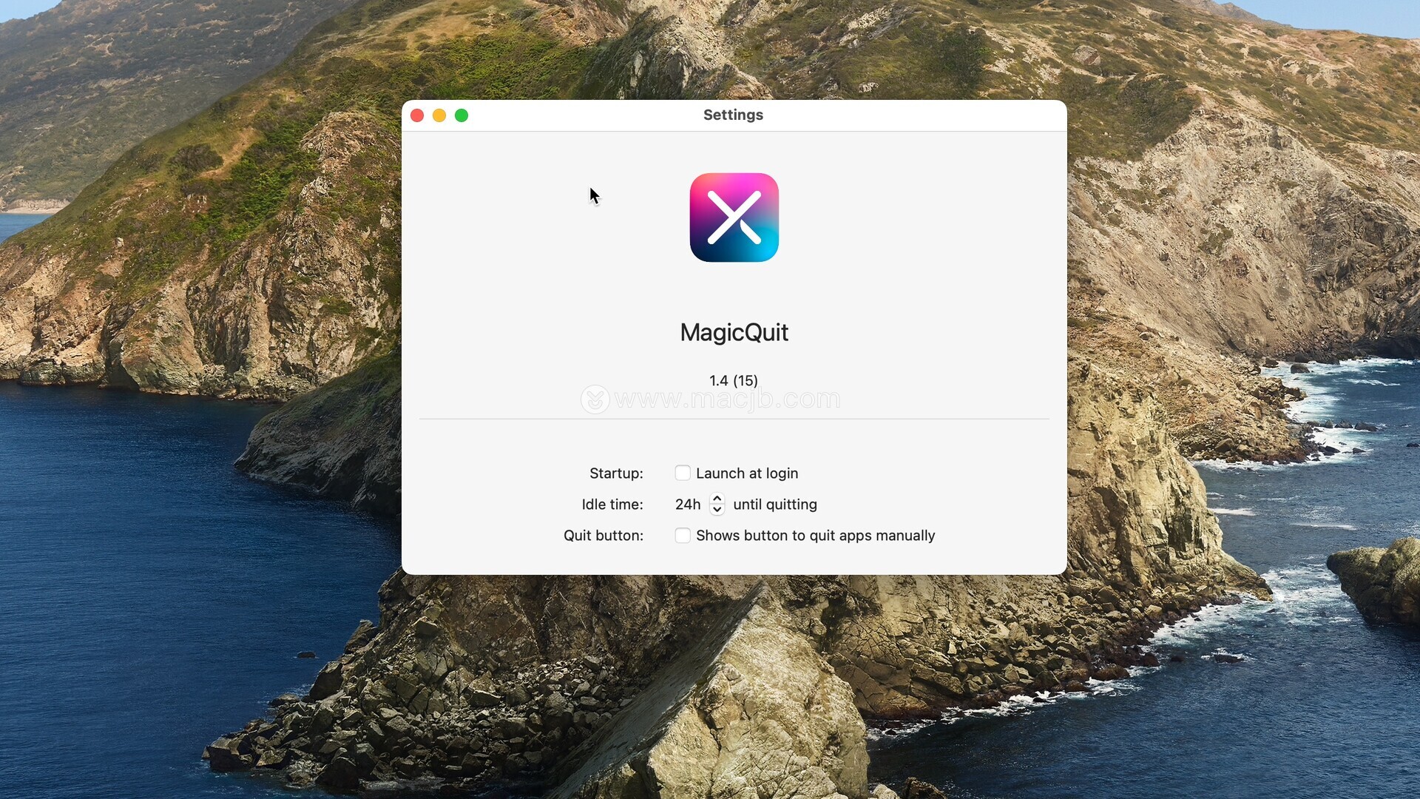This screenshot has height=799, width=1420.
Task: Click the MagicQuit app name text
Action: pyautogui.click(x=734, y=332)
